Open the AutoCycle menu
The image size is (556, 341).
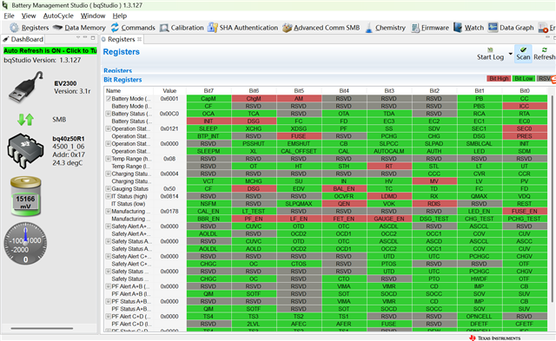coord(58,16)
